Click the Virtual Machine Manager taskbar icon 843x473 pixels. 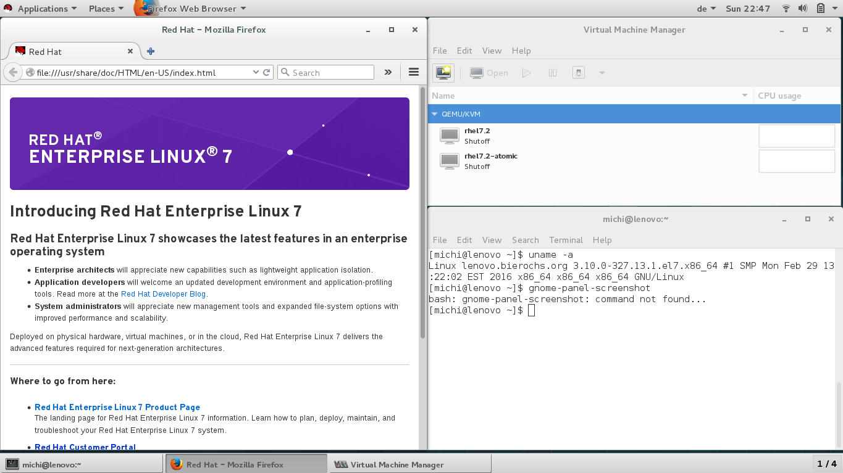click(341, 464)
